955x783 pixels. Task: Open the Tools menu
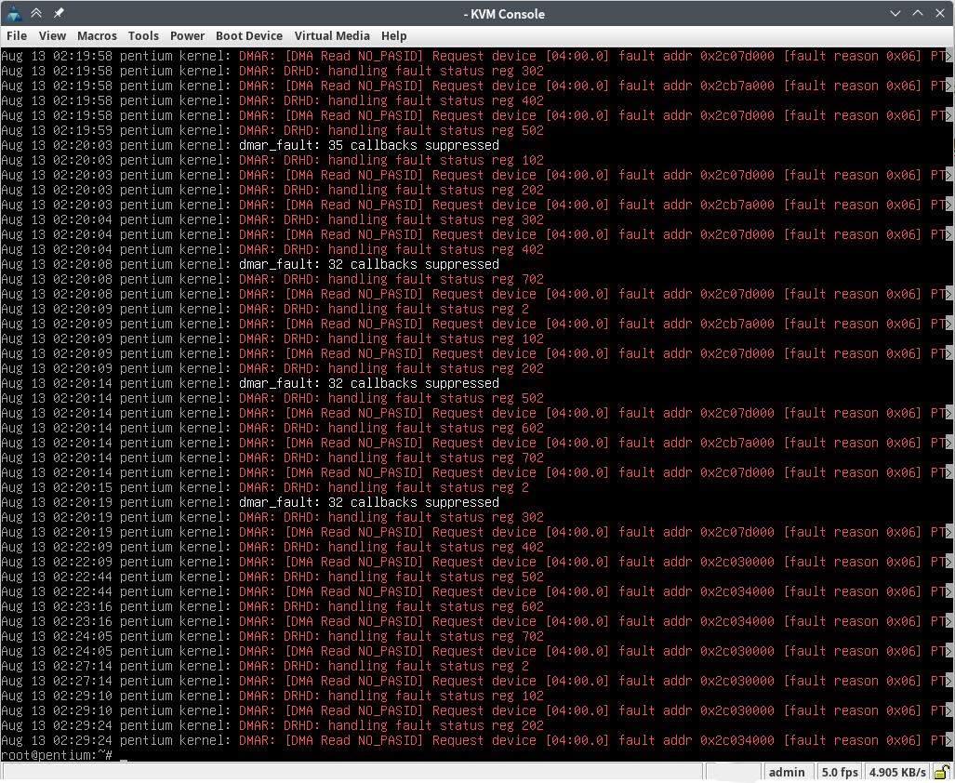(143, 35)
